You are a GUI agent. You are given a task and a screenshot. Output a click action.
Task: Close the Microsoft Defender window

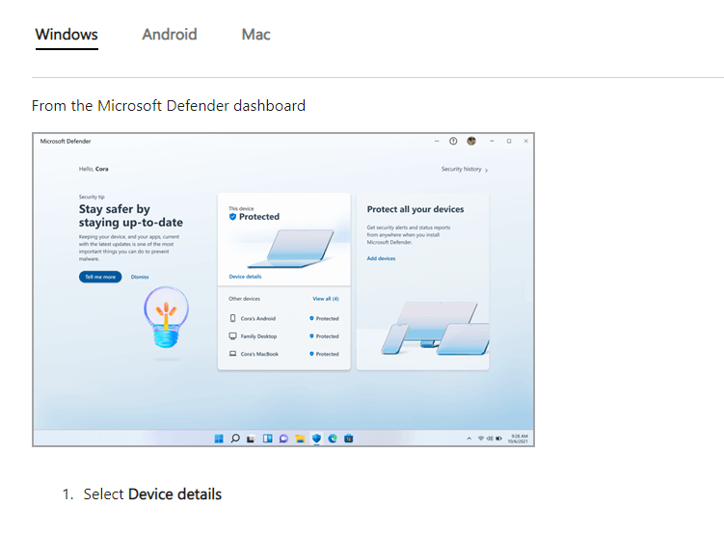point(526,142)
